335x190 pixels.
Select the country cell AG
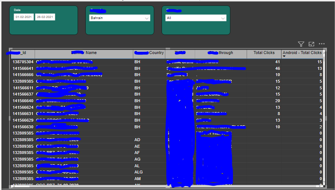pyautogui.click(x=137, y=159)
